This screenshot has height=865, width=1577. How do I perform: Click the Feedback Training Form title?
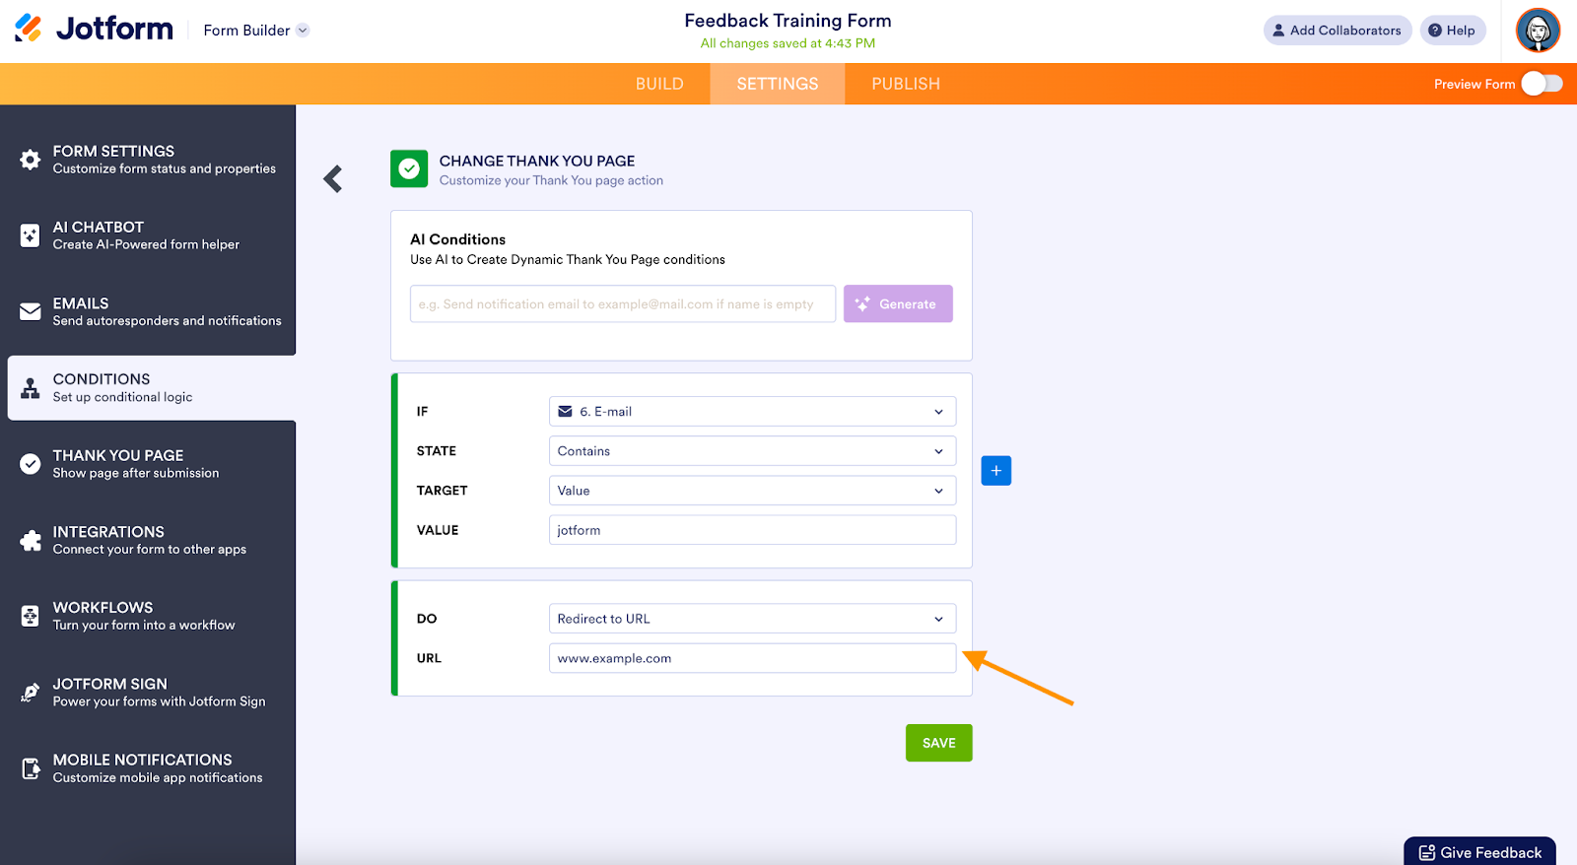pyautogui.click(x=788, y=21)
